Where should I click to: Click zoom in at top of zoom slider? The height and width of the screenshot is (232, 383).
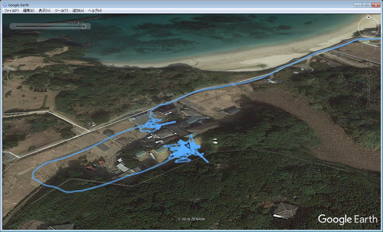[369, 72]
